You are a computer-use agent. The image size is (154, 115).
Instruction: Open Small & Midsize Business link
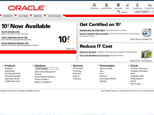pyautogui.click(x=45, y=77)
